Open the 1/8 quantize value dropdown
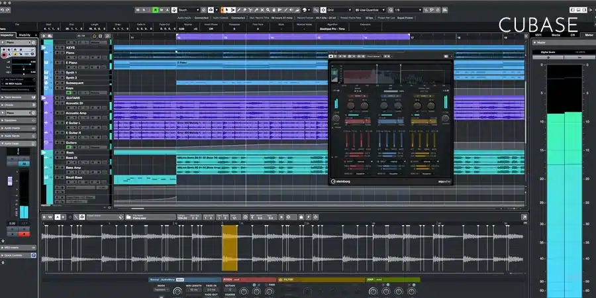Screen dimensions: 596x298 click(x=409, y=9)
